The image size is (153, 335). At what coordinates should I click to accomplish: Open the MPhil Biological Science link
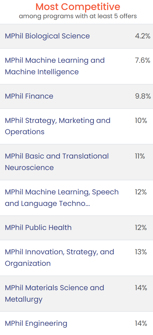[47, 36]
